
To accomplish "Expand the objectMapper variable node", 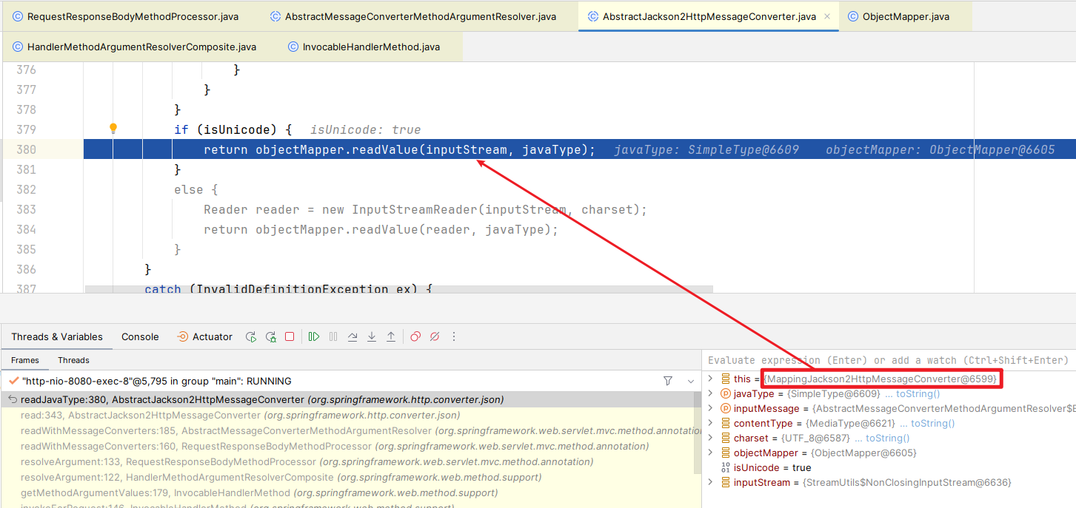I will [x=711, y=453].
